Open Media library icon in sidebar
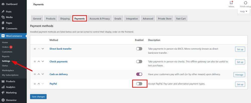This screenshot has height=103, width=251. click(x=3, y=17)
